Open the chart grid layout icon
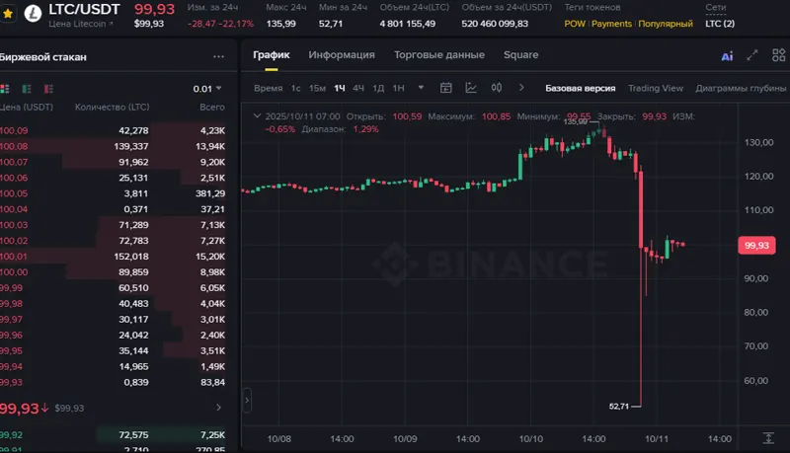The image size is (790, 453). pos(777,56)
